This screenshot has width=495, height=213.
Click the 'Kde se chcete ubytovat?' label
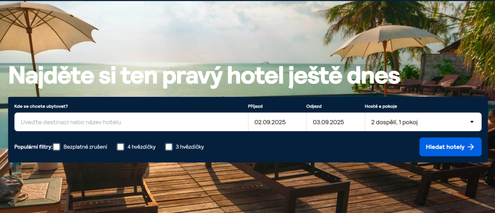(x=41, y=106)
